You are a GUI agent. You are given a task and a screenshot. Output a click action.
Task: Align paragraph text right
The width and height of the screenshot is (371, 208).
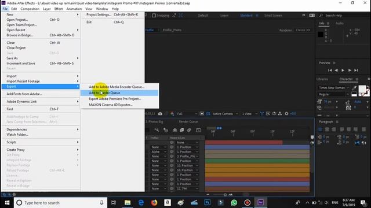point(334,129)
